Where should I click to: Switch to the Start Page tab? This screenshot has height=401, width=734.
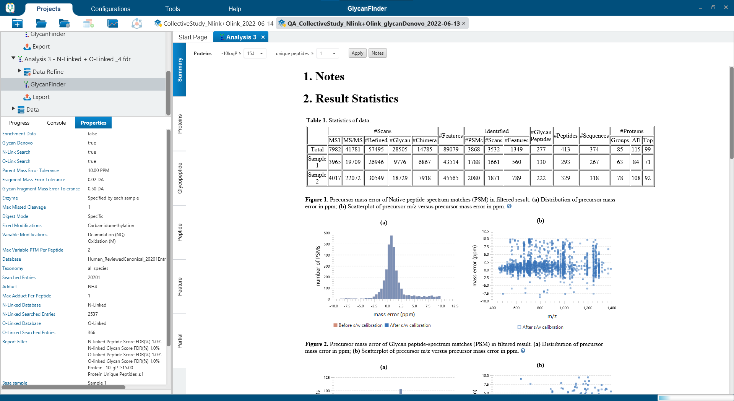(193, 37)
